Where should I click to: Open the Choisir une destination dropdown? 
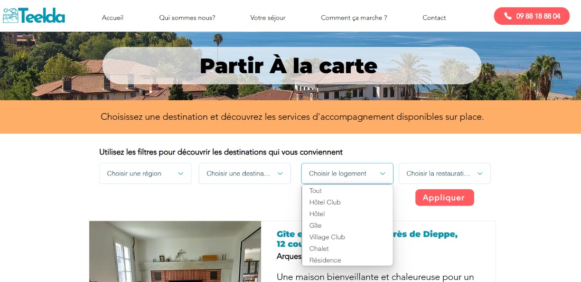[x=245, y=173]
